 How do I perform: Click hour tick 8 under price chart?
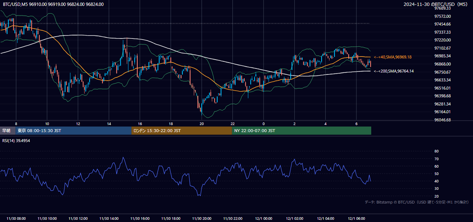(16, 124)
